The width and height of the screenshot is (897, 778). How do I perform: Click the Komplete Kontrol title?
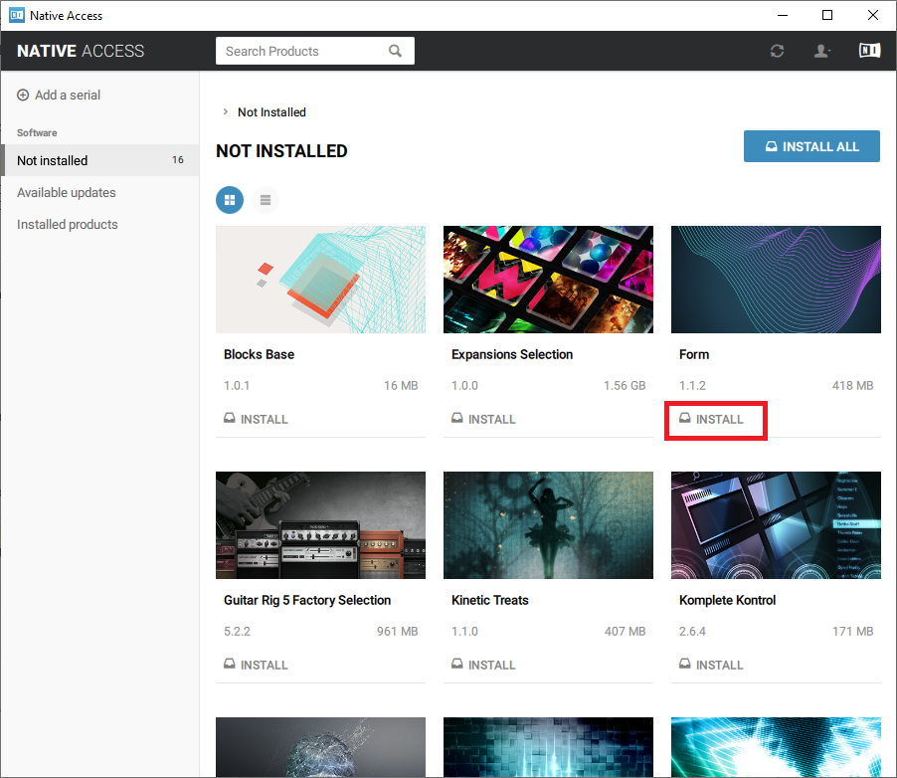(x=727, y=600)
